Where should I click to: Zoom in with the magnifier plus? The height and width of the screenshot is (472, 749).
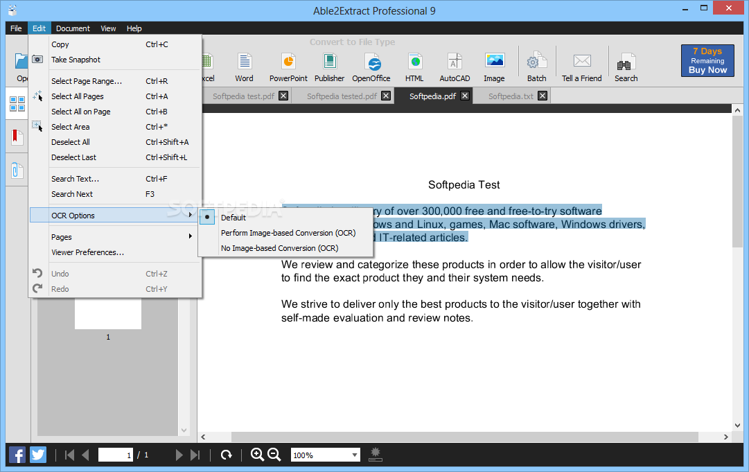(258, 455)
